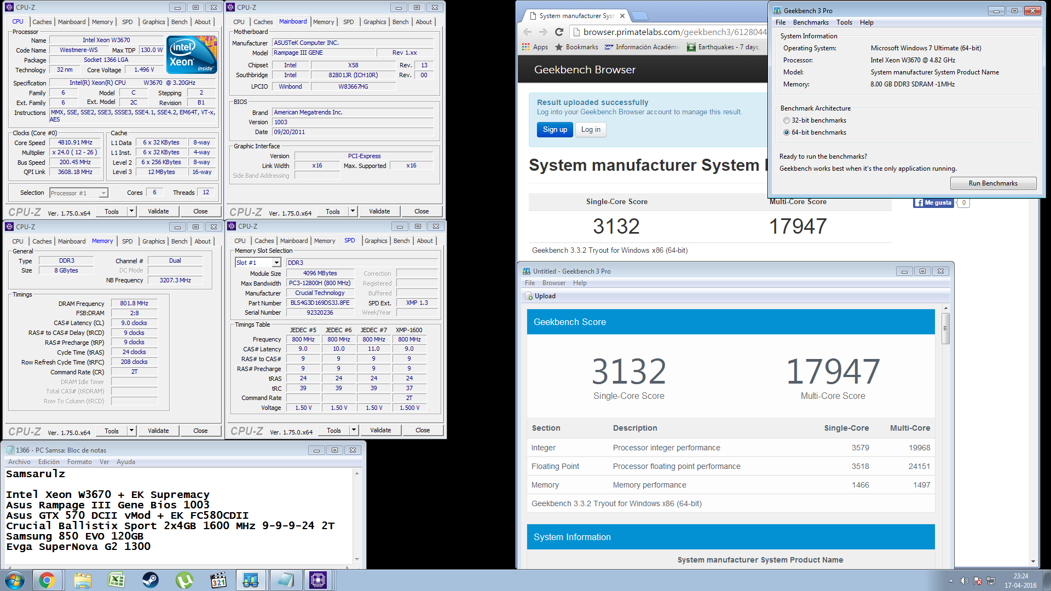Switch to Bench tab in Mainboard CPU-Z window
The image size is (1051, 591).
(x=401, y=22)
